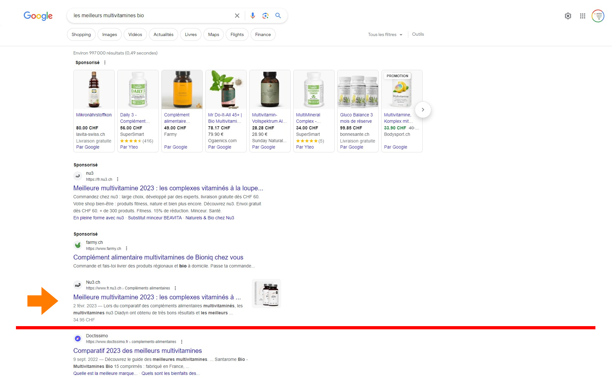612x380 pixels.
Task: Open quick settings gear icon
Action: click(568, 16)
